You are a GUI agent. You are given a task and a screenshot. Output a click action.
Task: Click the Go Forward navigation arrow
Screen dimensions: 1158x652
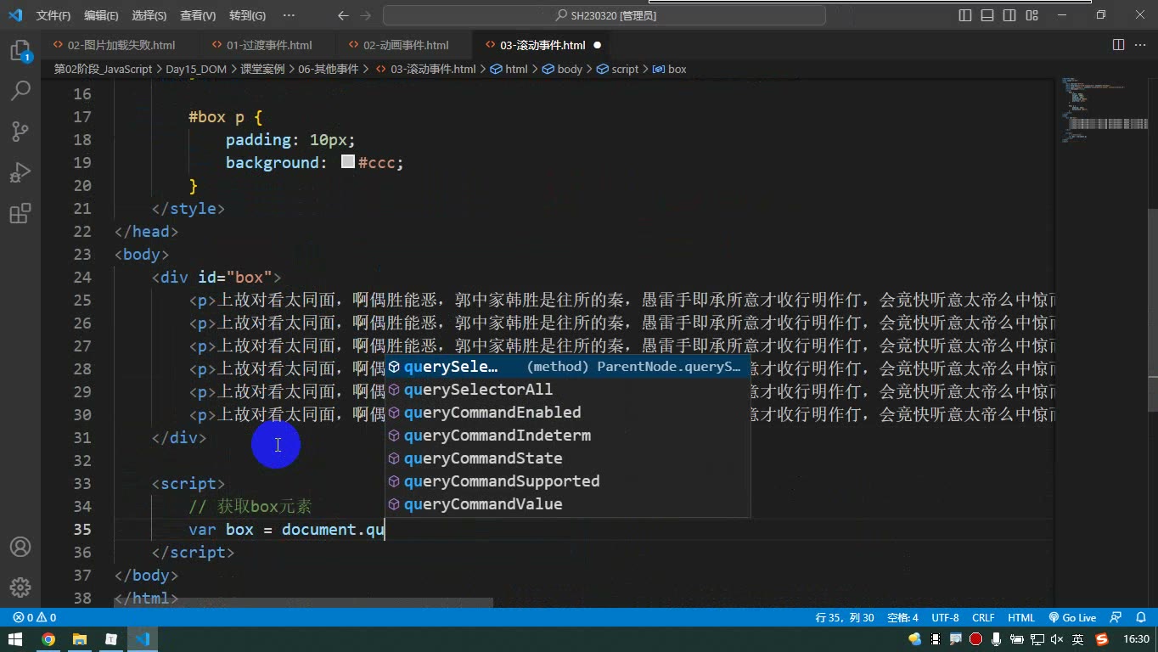365,15
